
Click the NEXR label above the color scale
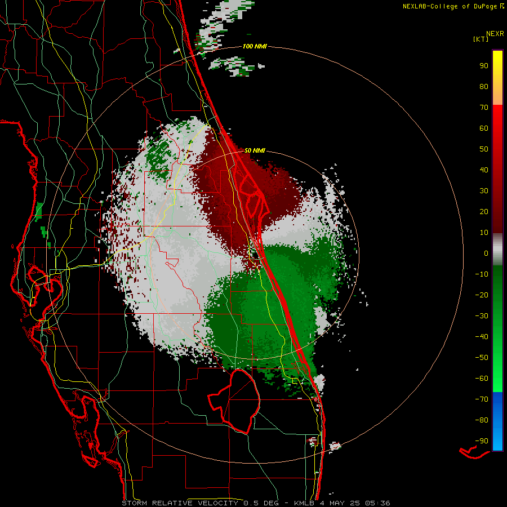(495, 33)
